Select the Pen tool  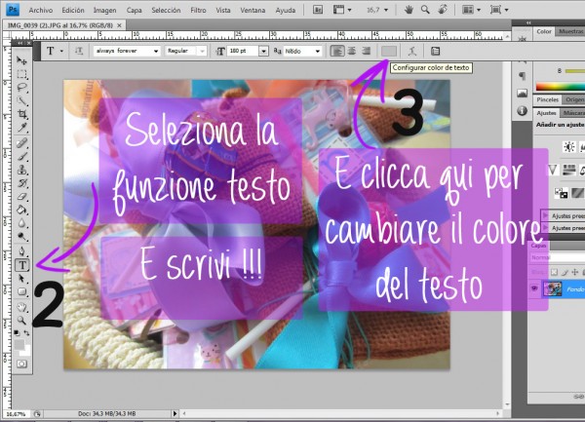21,251
